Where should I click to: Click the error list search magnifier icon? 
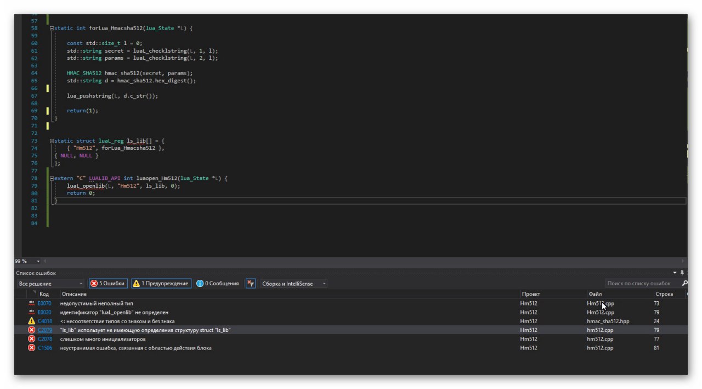pos(684,284)
